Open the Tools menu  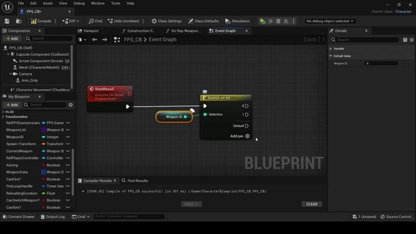click(x=116, y=3)
